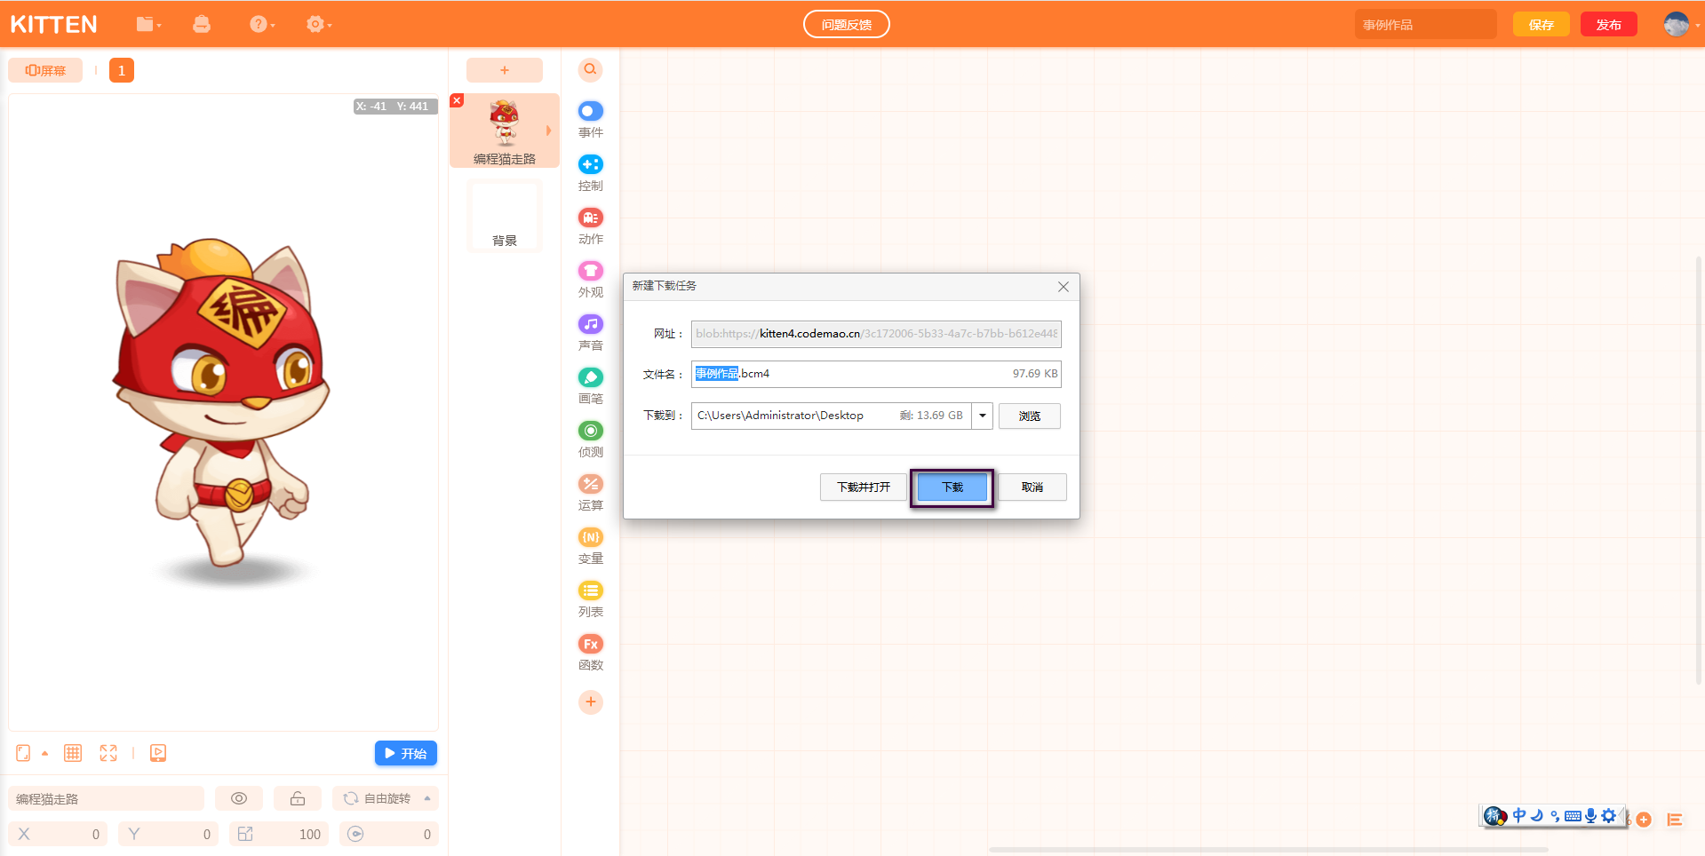This screenshot has width=1705, height=856.
Task: Click the IME punctuation toggle icon
Action: pos(1555,816)
